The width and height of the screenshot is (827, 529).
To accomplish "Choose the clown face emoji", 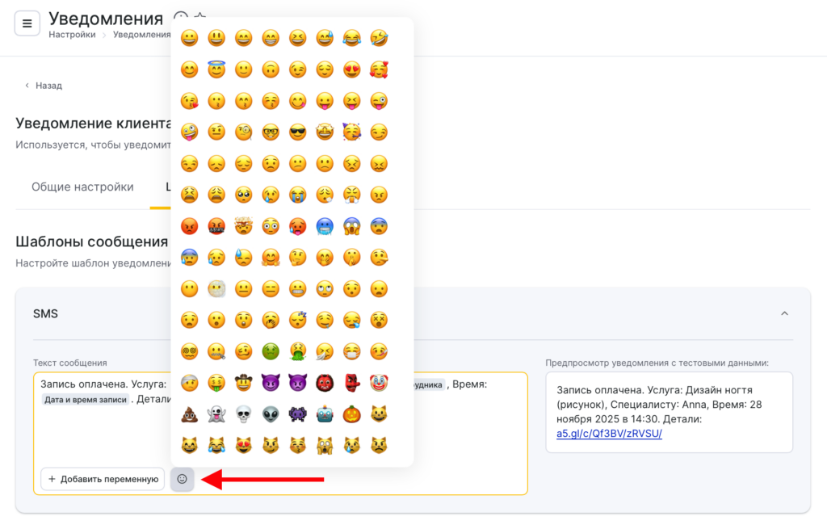I will pos(378,383).
